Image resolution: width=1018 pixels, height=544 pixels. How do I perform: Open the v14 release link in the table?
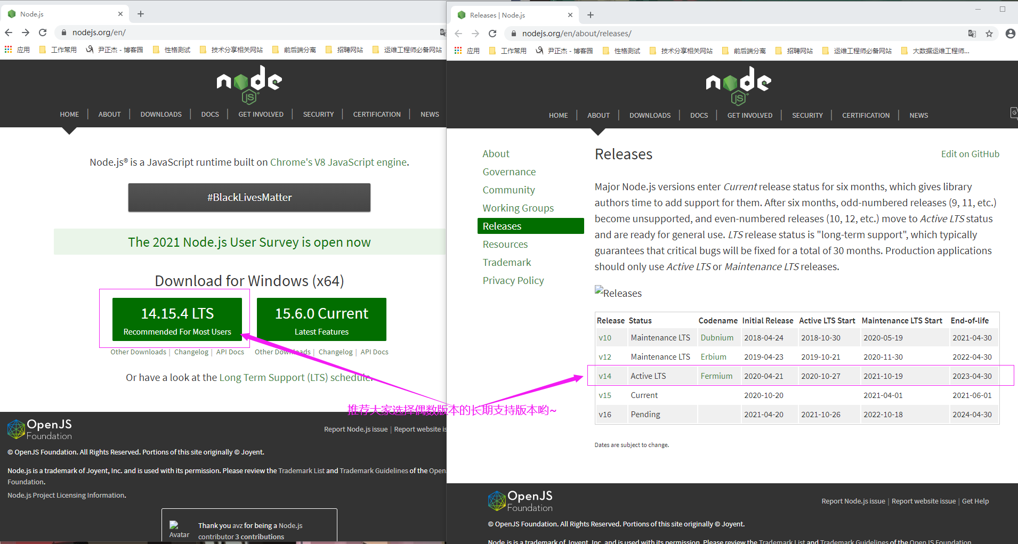coord(605,376)
